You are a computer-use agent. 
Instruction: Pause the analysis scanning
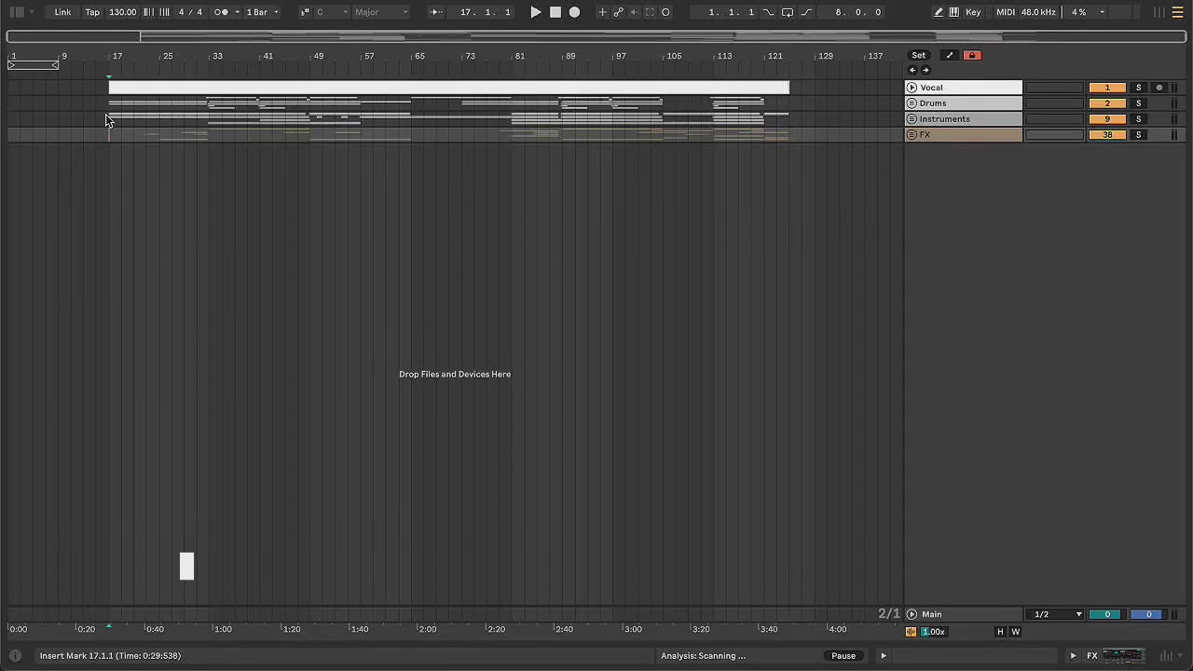point(843,656)
